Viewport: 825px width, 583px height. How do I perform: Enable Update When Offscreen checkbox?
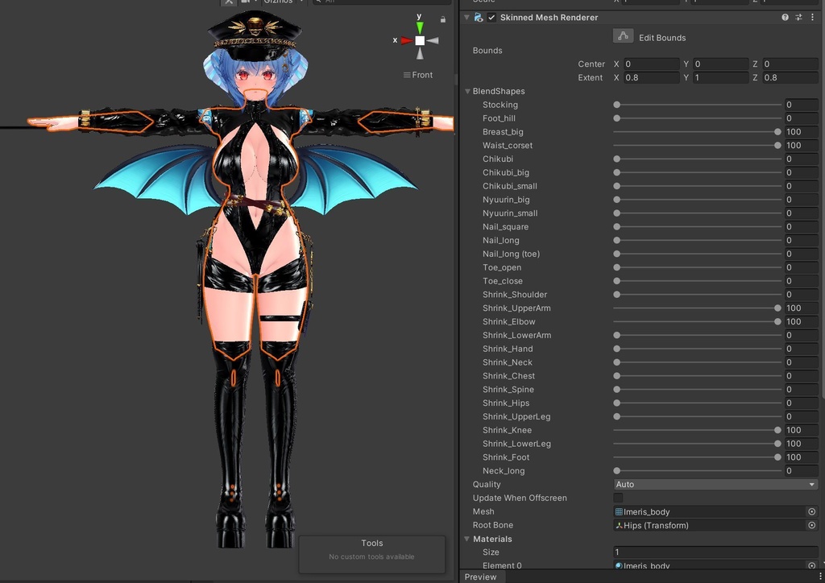(618, 498)
